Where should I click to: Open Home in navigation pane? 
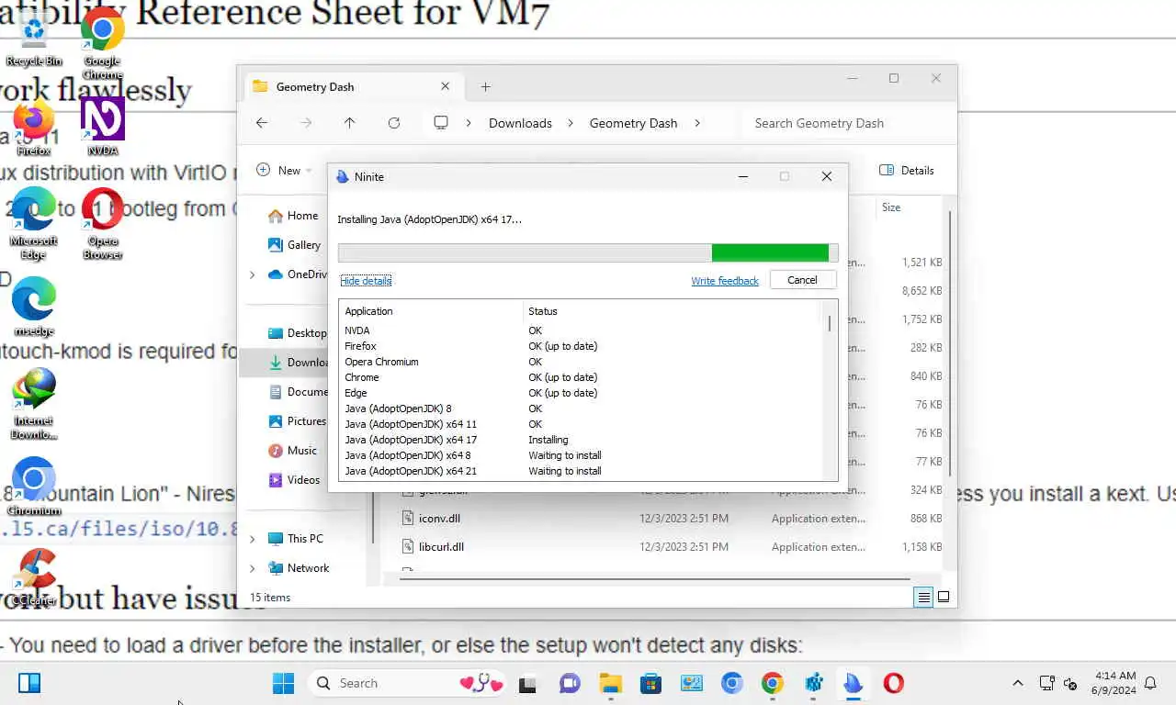pyautogui.click(x=293, y=216)
